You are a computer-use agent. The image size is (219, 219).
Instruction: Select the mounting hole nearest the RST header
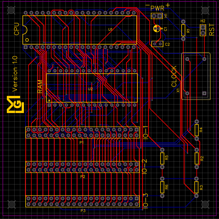205,10
